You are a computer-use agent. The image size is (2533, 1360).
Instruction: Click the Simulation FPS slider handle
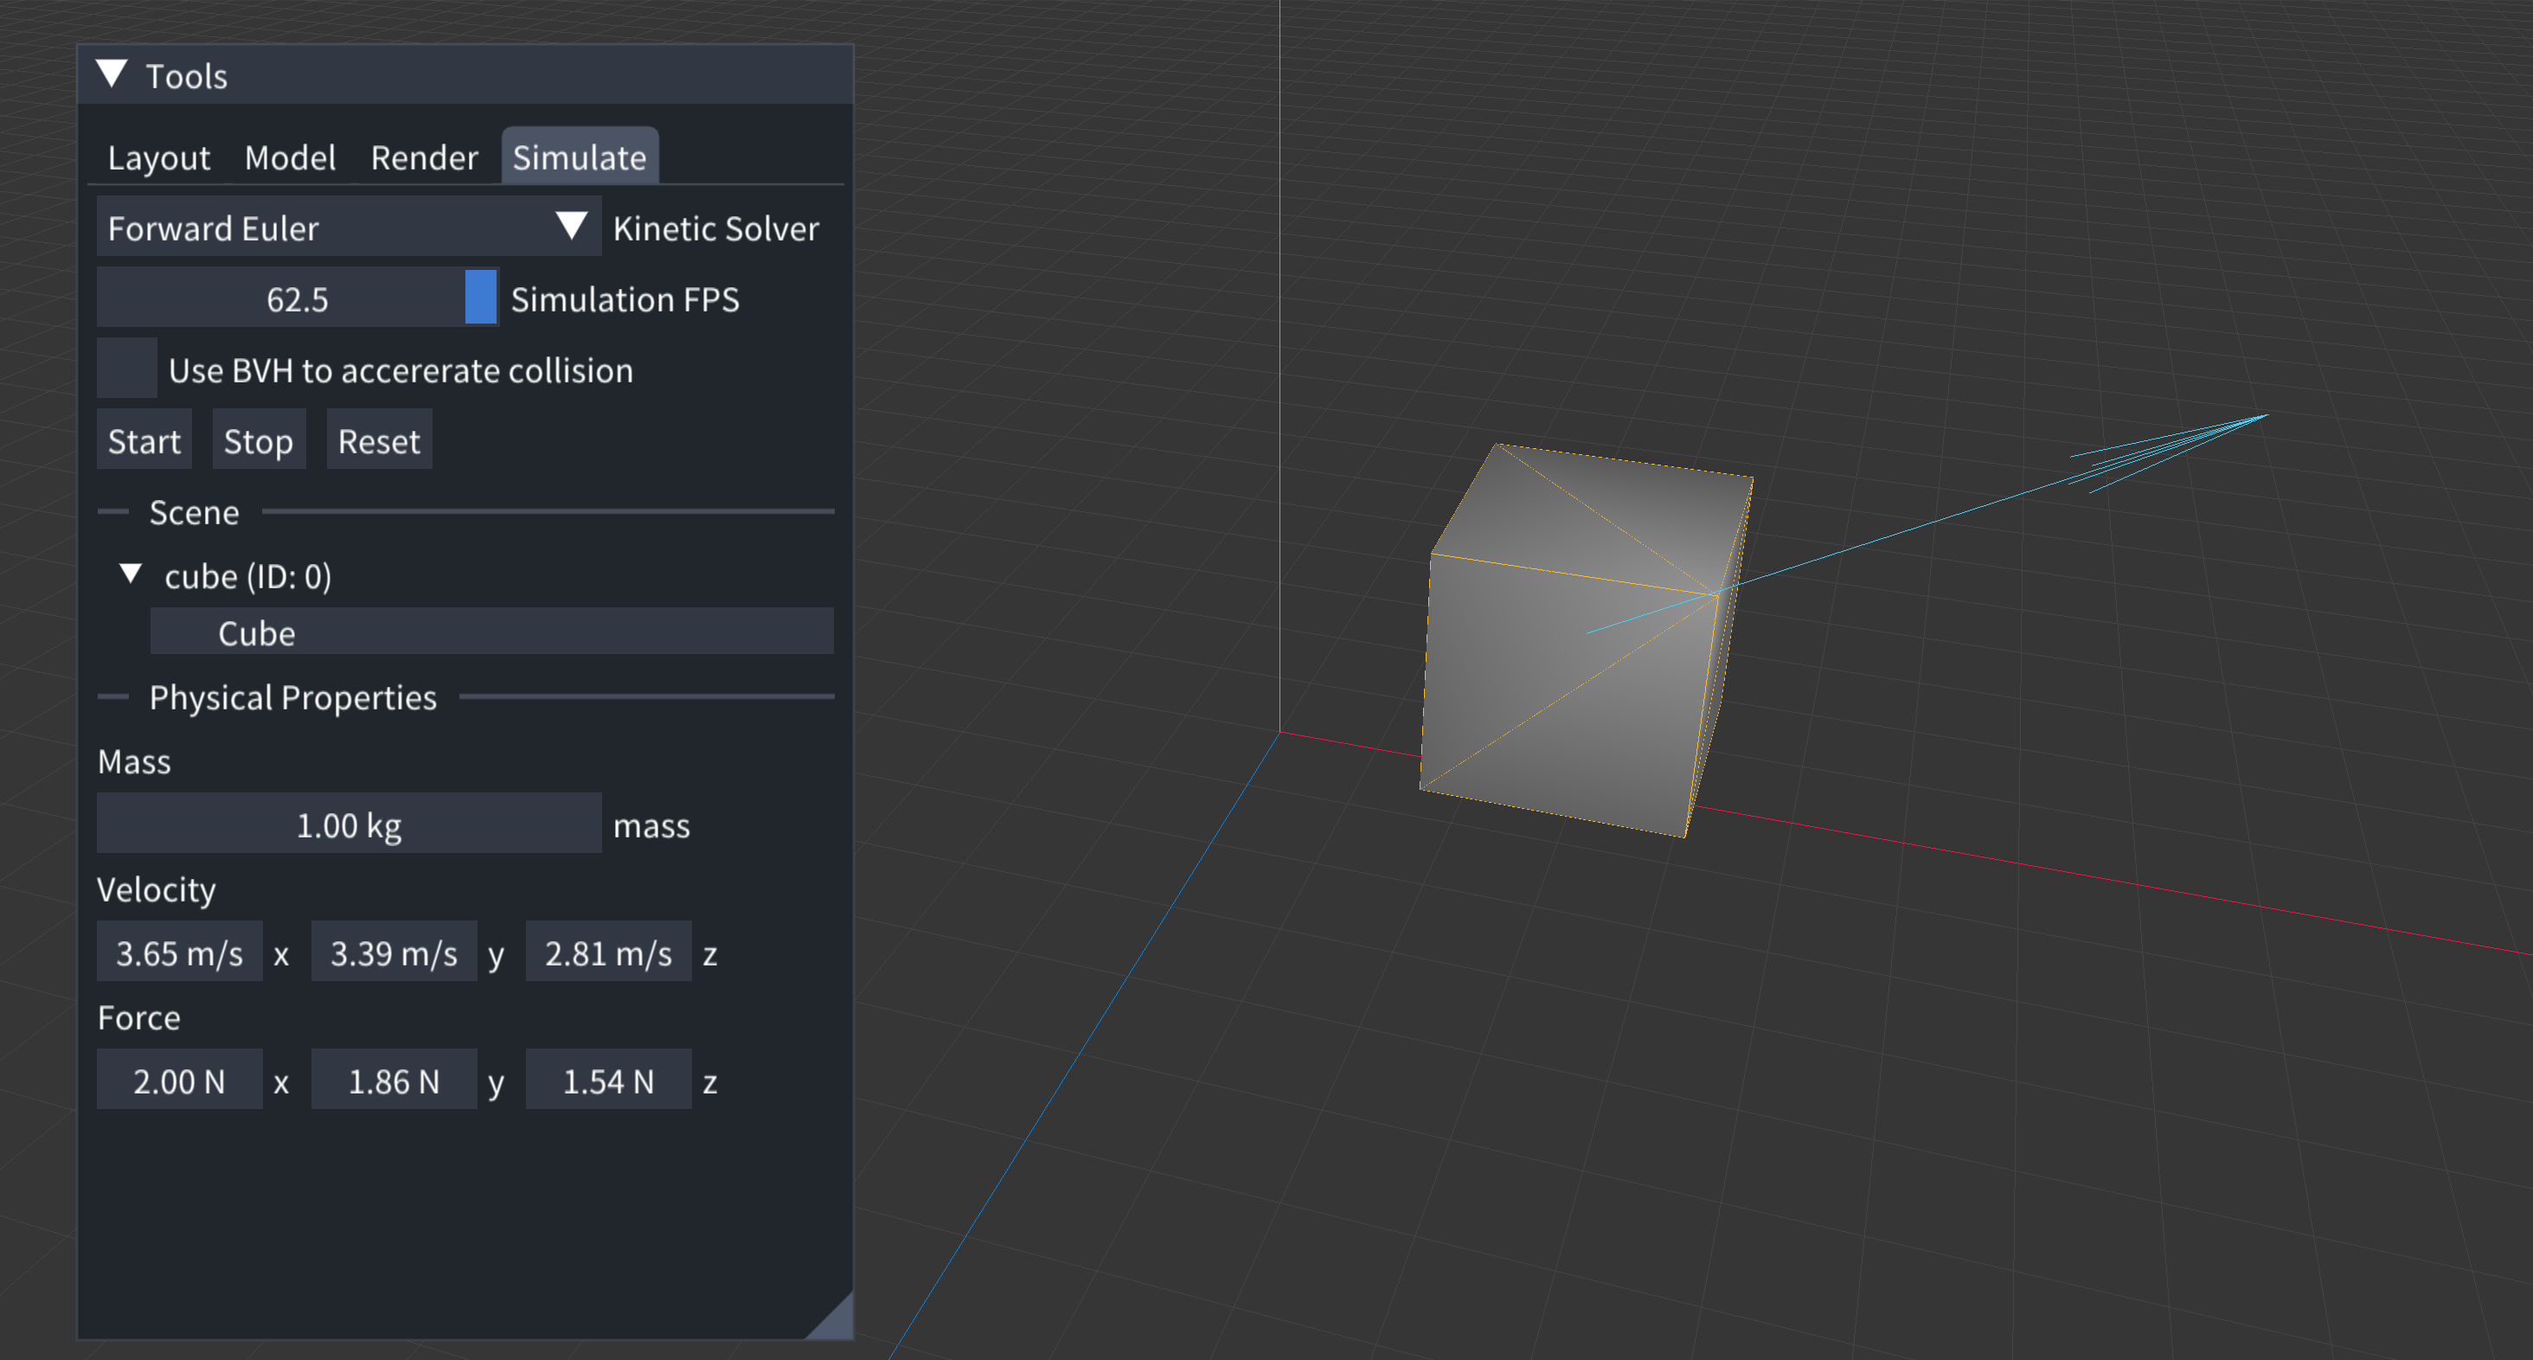[481, 298]
